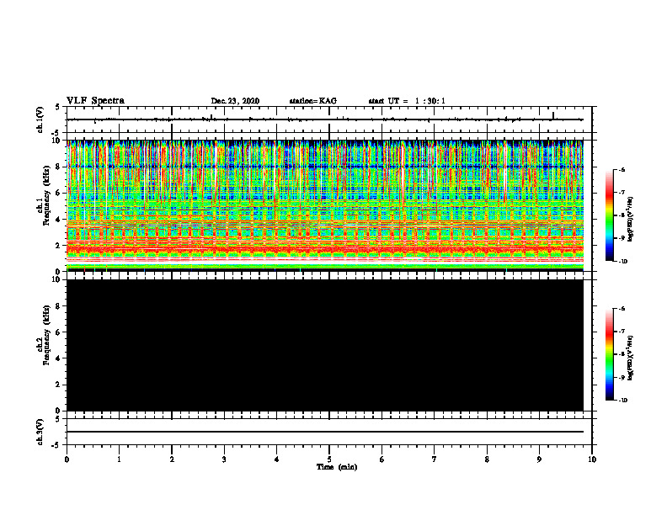This screenshot has height=515, width=667.
Task: Click the "-6" label on ch.1 color scale
Action: coord(622,169)
